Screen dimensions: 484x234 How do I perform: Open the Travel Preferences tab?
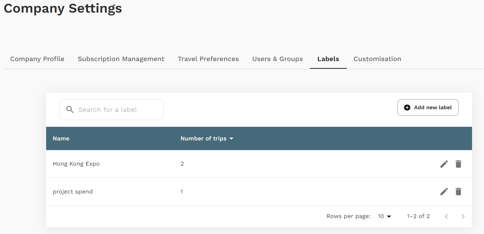click(208, 59)
